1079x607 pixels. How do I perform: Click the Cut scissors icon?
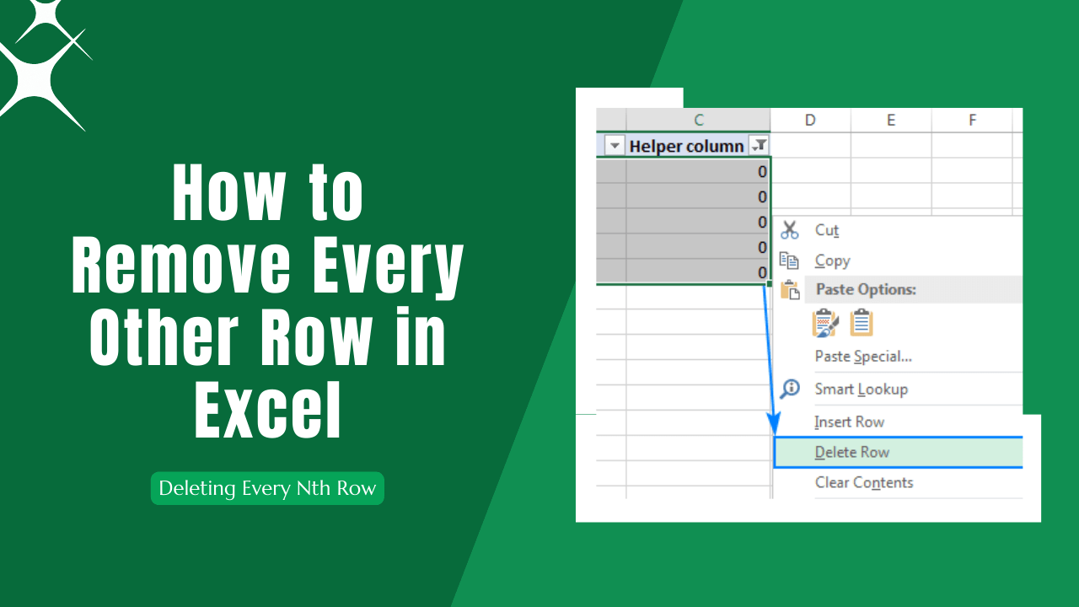790,229
